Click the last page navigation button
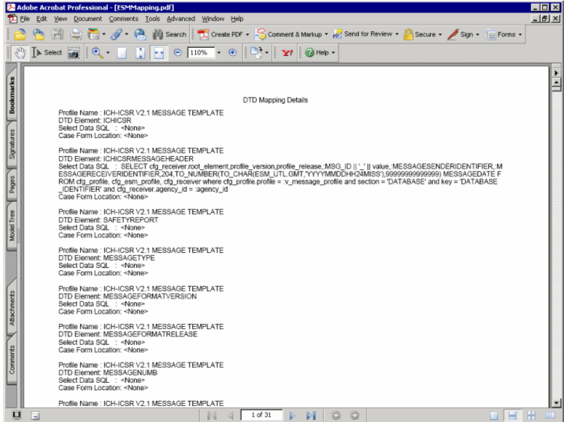The image size is (565, 422). point(311,415)
